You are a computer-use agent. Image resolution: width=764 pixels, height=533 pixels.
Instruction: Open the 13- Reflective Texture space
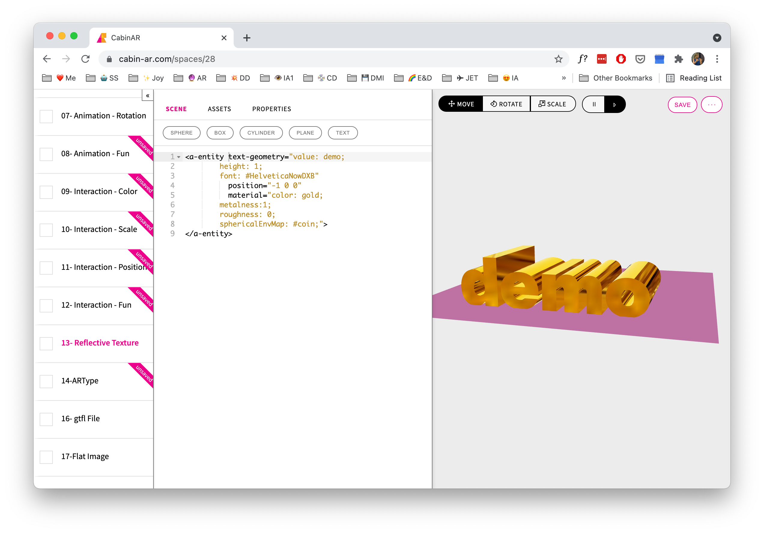(100, 343)
